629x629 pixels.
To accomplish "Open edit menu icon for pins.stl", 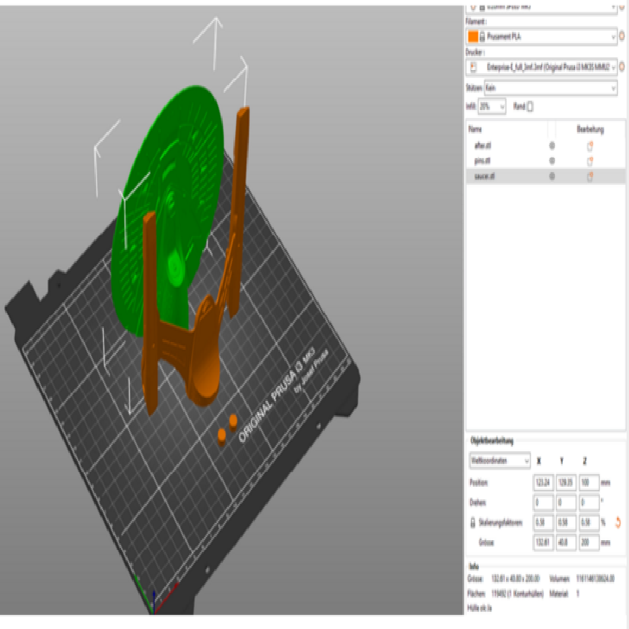I will [x=590, y=161].
